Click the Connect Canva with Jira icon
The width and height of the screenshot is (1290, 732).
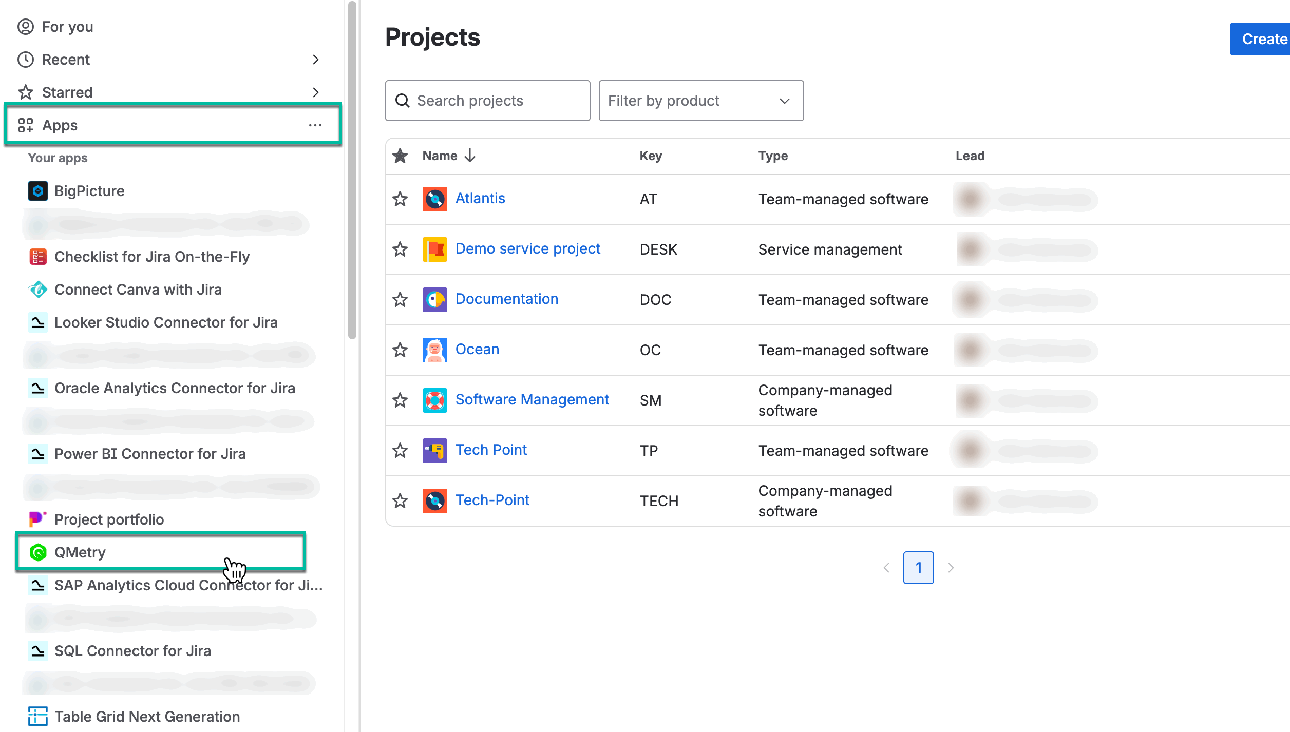coord(38,290)
